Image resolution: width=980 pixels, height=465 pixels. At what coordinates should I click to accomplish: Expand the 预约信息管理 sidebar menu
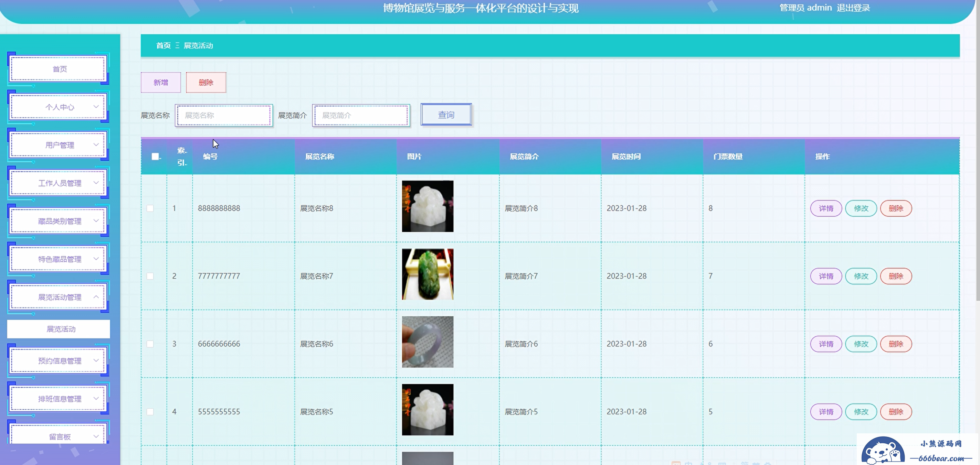point(58,360)
